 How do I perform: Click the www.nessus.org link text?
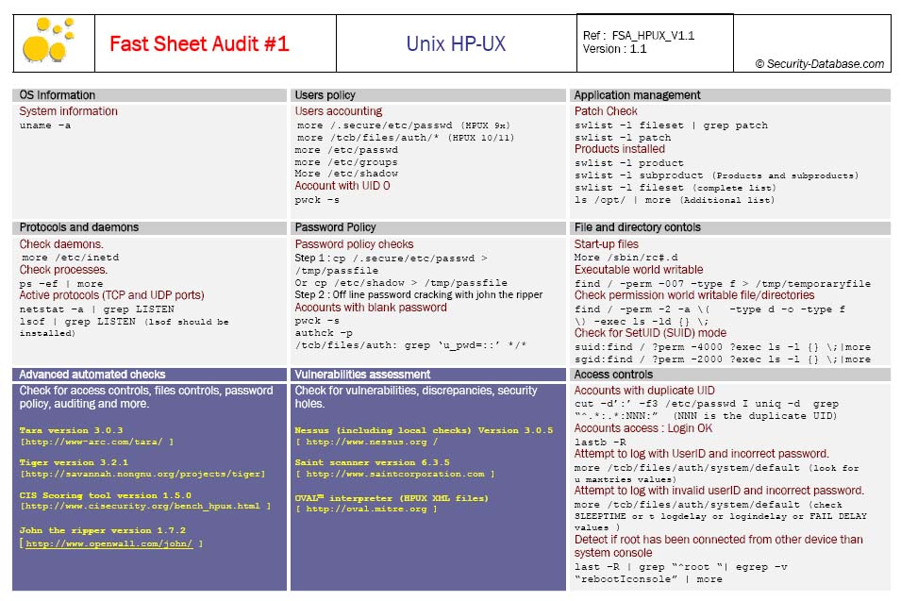pyautogui.click(x=366, y=442)
